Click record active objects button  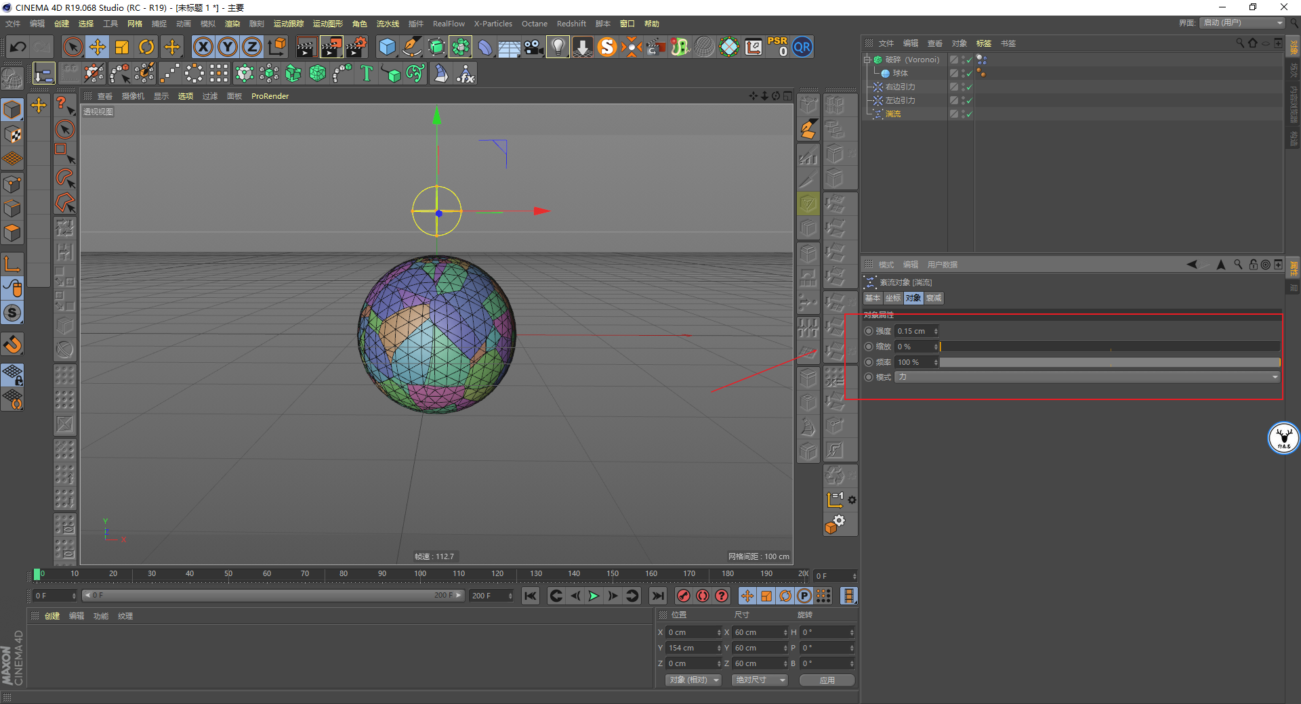click(684, 596)
